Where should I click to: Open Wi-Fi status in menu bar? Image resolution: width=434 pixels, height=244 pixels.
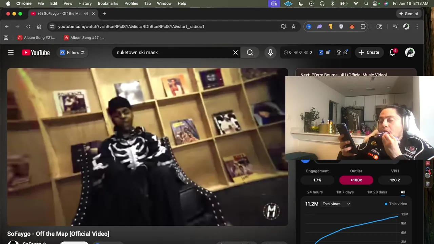tap(356, 3)
